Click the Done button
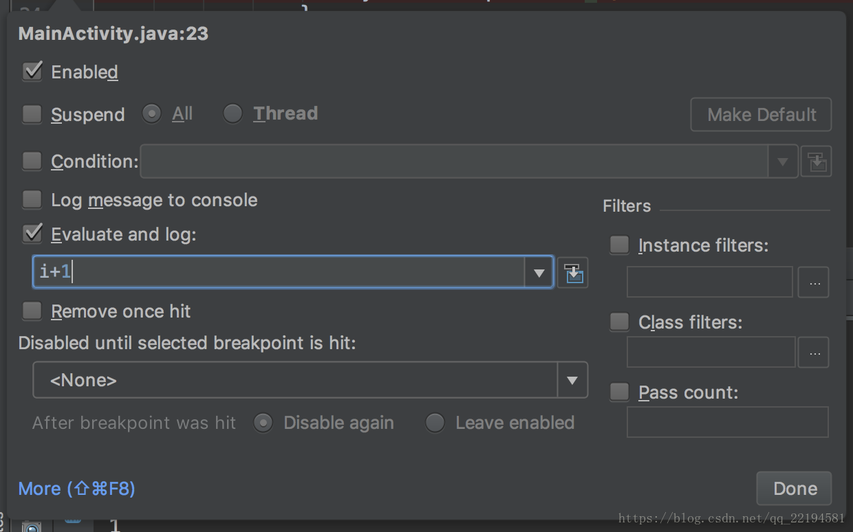 click(x=795, y=489)
